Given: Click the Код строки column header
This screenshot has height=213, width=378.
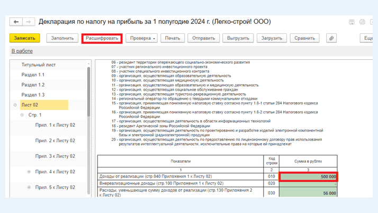Looking at the screenshot, I should point(272,161).
